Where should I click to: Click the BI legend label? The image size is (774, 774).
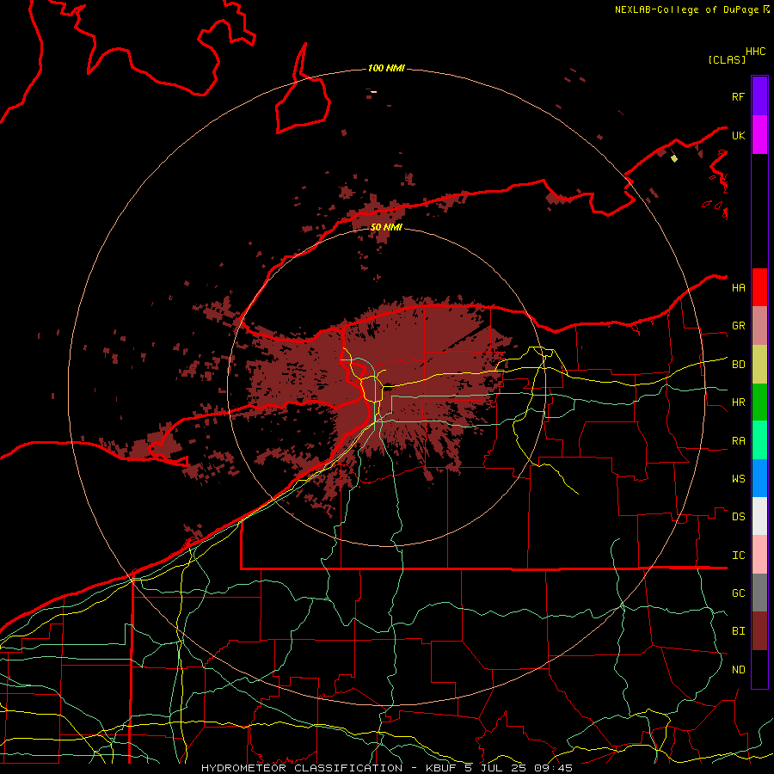click(x=738, y=631)
